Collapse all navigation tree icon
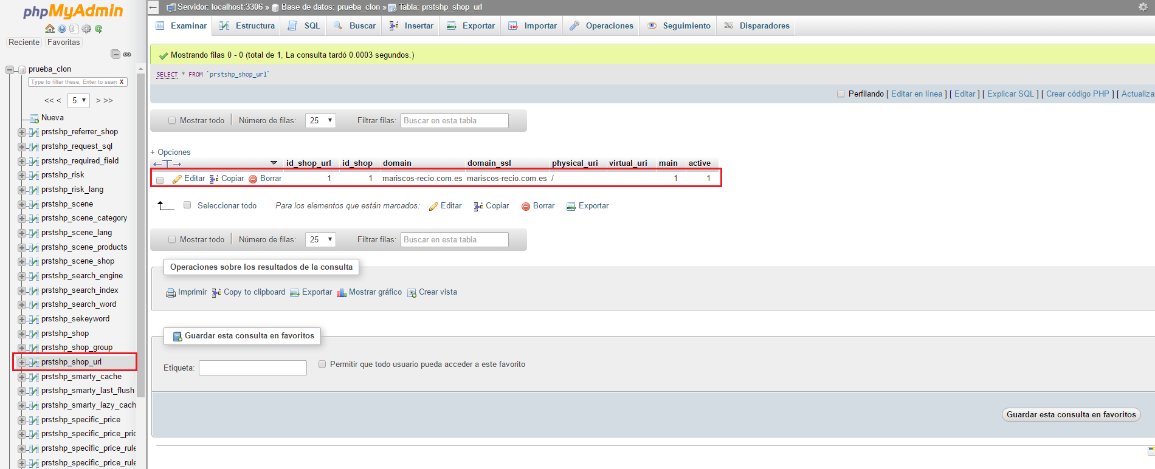Image resolution: width=1155 pixels, height=469 pixels. (x=115, y=54)
